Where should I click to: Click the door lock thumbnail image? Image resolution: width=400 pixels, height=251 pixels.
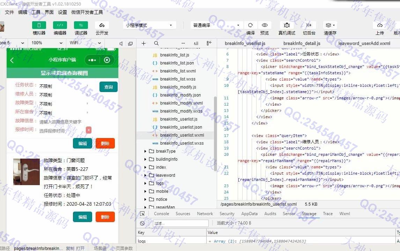click(x=27, y=172)
